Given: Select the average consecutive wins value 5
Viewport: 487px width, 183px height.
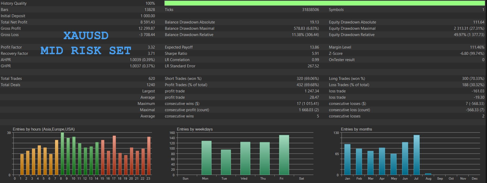Looking at the screenshot, I should (318, 116).
